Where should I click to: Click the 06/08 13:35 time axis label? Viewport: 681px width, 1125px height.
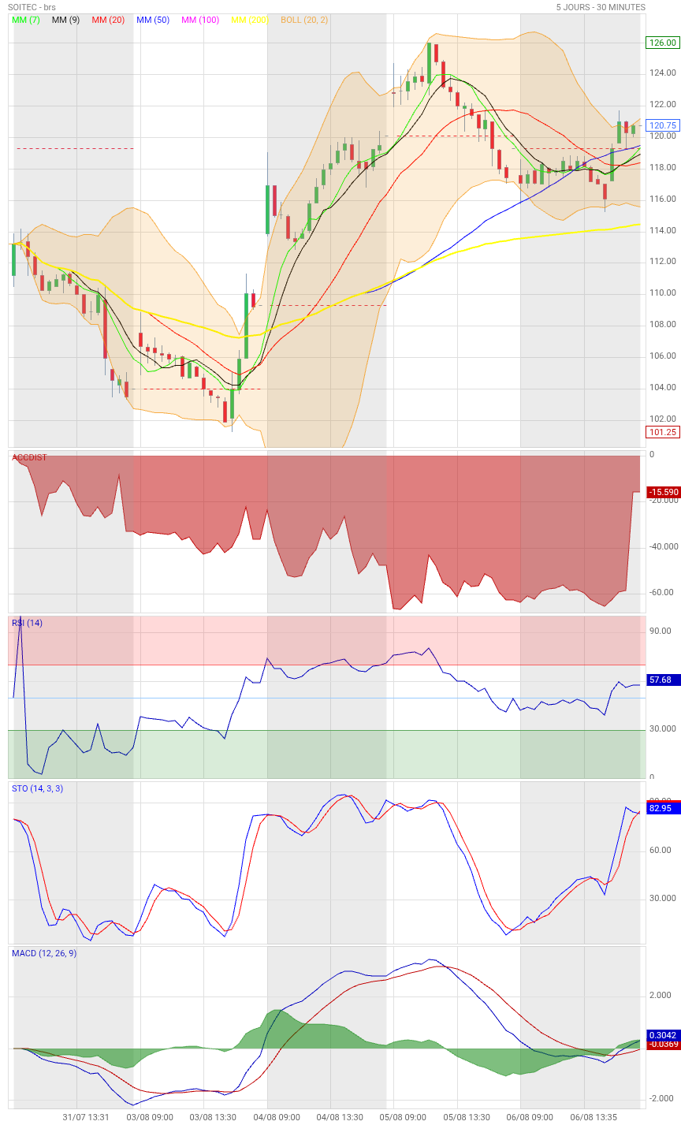point(593,1117)
